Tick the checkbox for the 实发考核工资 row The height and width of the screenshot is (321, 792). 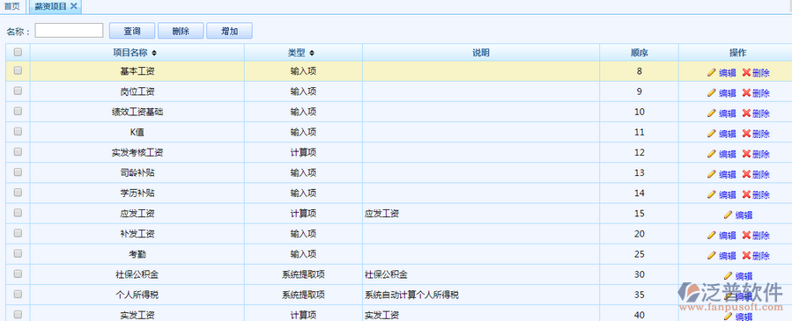[x=18, y=151]
